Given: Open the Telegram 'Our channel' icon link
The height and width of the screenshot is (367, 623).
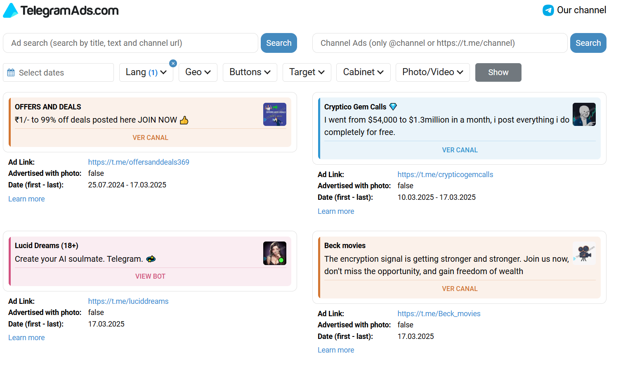Looking at the screenshot, I should pos(548,10).
